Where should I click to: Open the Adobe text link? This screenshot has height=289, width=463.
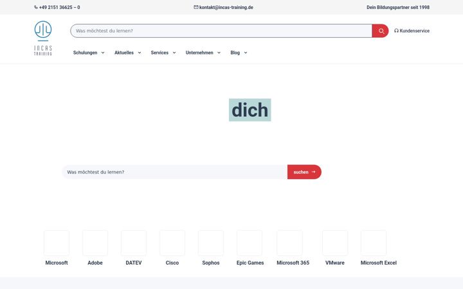95,263
